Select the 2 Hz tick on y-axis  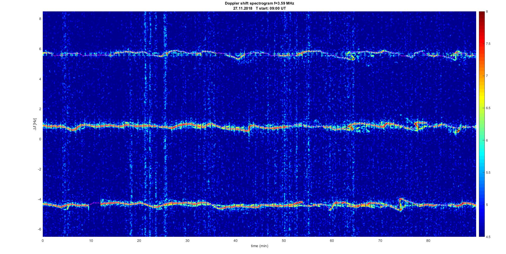[40, 109]
